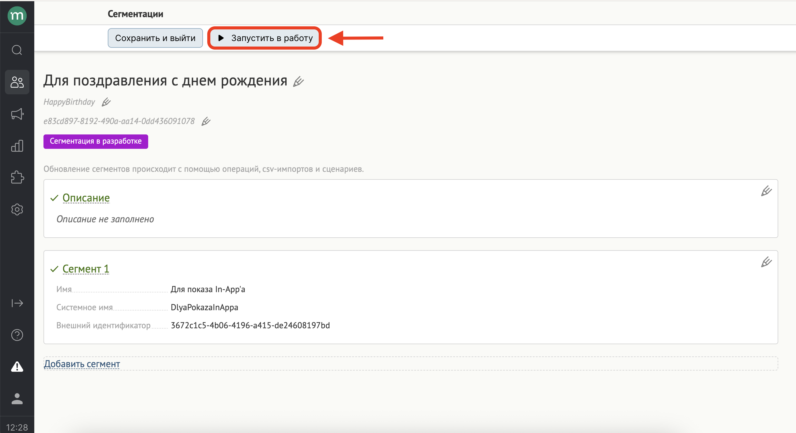Open the customers people icon in sidebar
This screenshot has width=796, height=433.
[x=17, y=82]
